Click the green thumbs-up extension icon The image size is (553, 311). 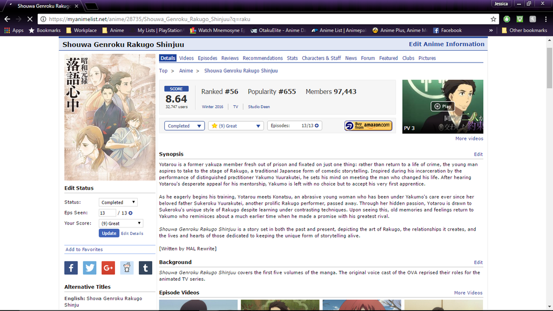click(507, 19)
